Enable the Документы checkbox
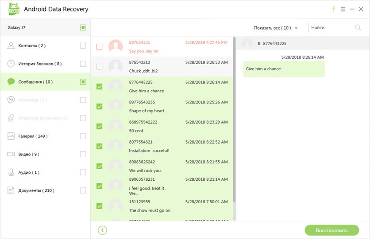This screenshot has height=239, width=370. 83,190
